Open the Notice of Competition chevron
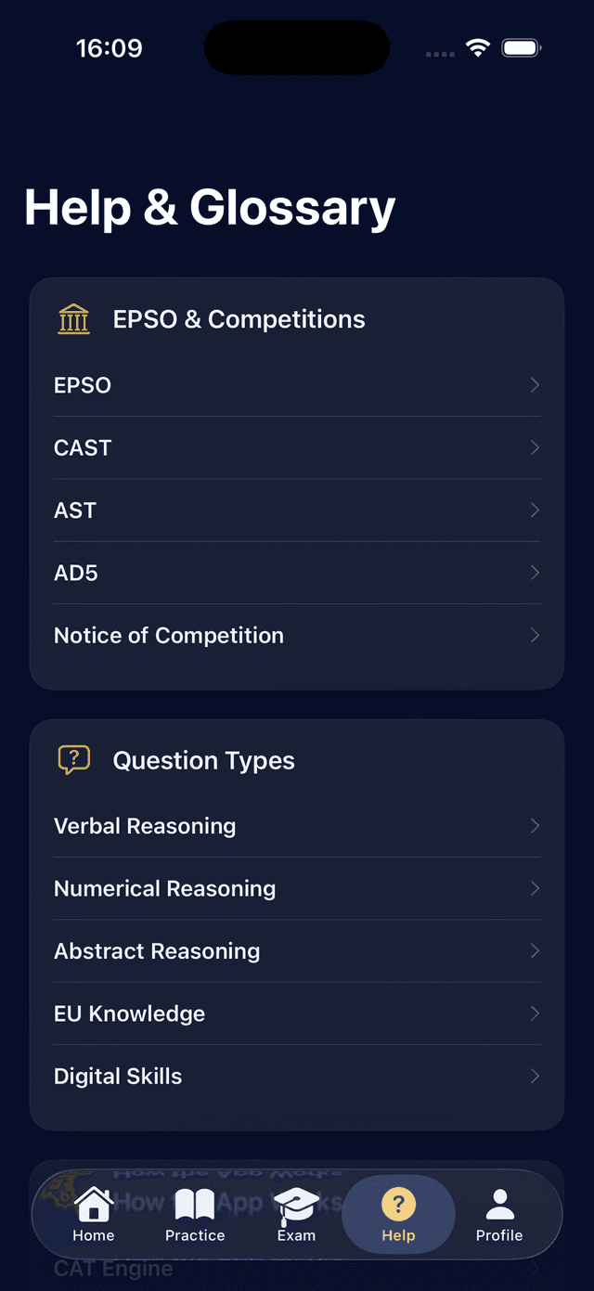 [534, 635]
